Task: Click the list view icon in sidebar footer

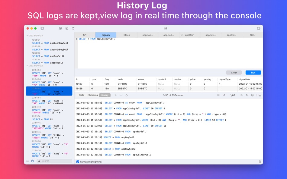Action: (27, 161)
